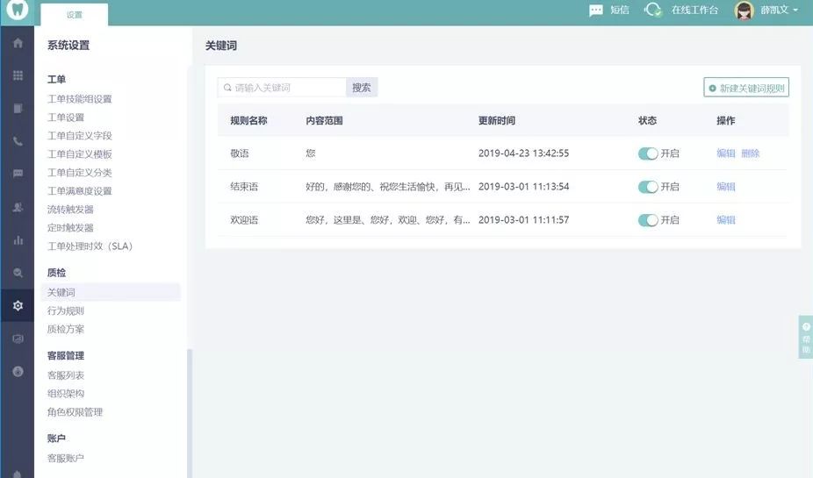
Task: Click the tooth logo at top left
Action: tap(17, 11)
